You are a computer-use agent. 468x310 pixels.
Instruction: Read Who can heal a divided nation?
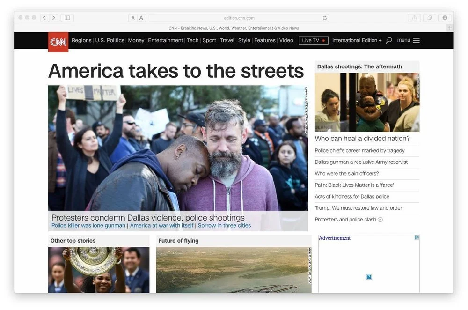[362, 139]
